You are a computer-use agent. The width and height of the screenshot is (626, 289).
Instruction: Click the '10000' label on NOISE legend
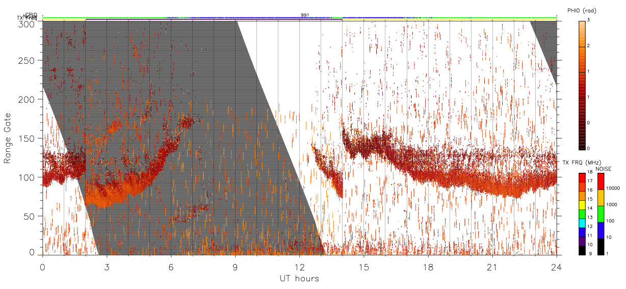click(x=613, y=188)
